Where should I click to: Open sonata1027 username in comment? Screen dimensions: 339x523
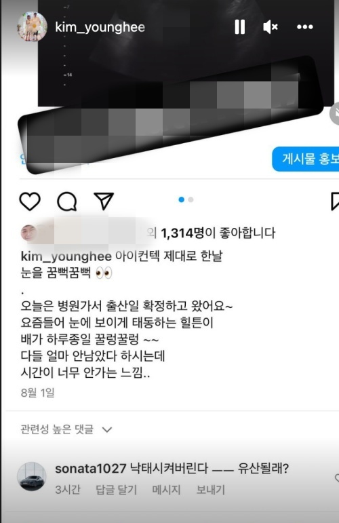point(91,469)
